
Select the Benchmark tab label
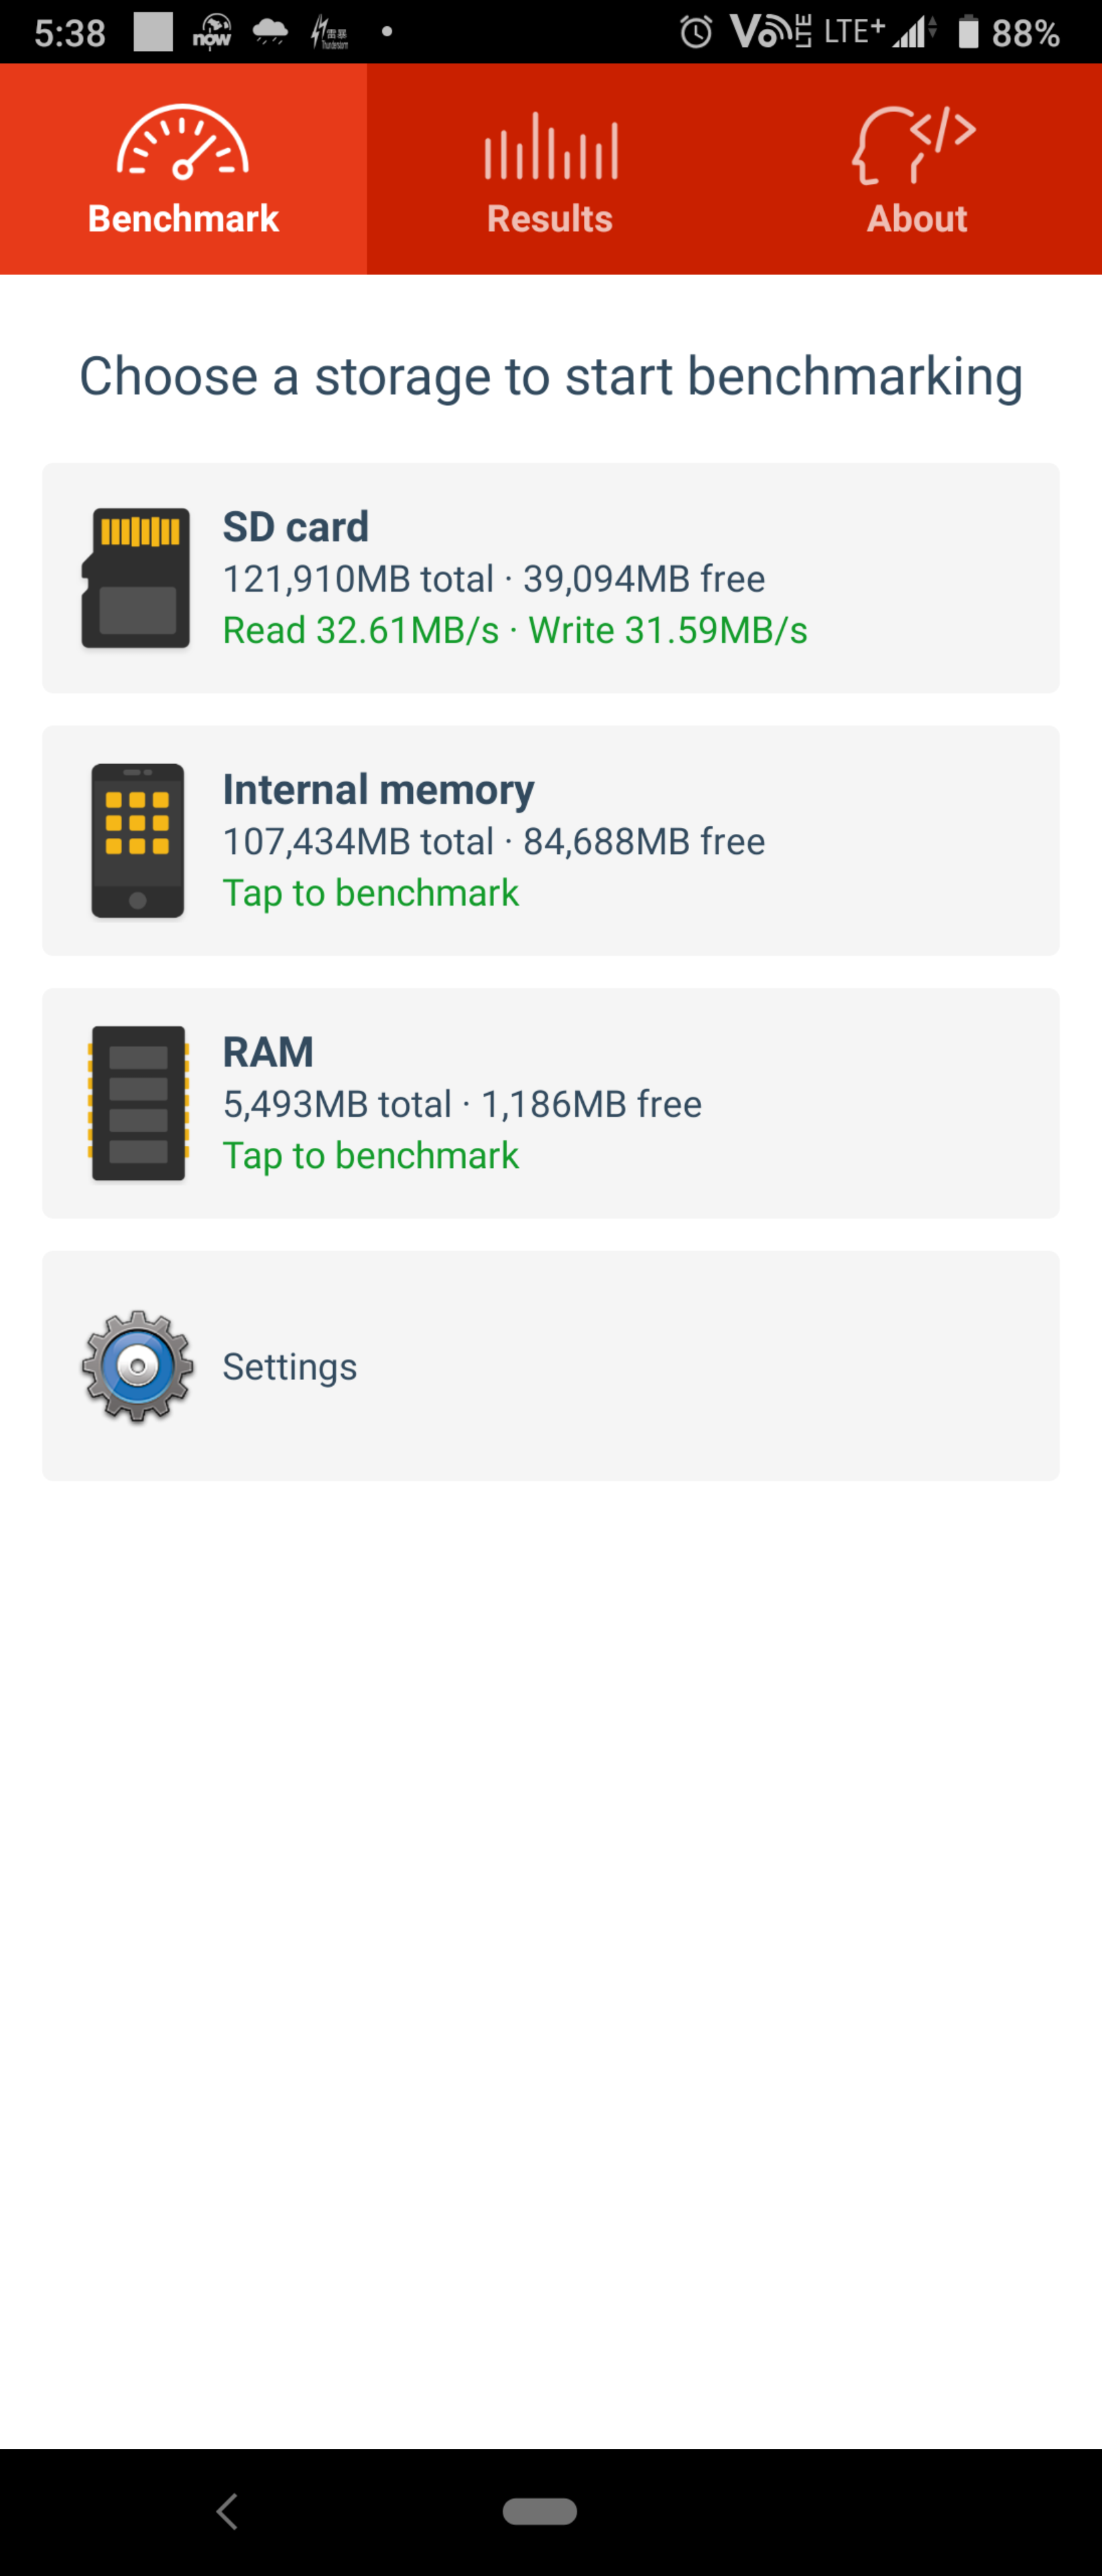click(183, 219)
